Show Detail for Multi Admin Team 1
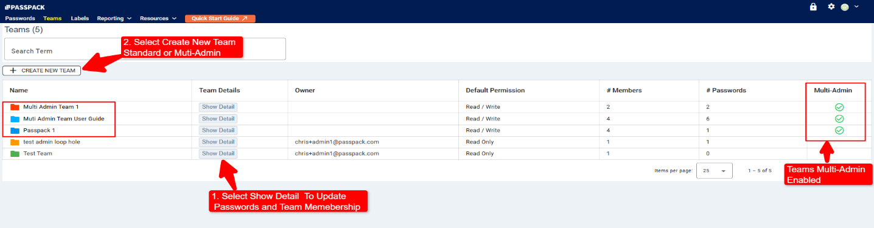 pyautogui.click(x=218, y=107)
